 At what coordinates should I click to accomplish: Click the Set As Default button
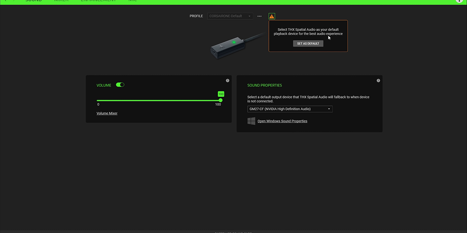pyautogui.click(x=308, y=43)
